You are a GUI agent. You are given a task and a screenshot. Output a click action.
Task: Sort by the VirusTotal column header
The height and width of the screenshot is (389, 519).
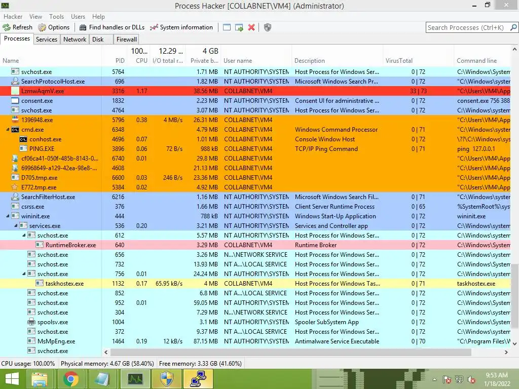click(x=418, y=61)
